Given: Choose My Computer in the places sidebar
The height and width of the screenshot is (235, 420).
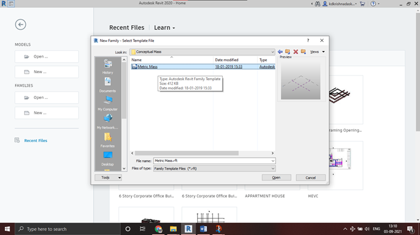Looking at the screenshot, I should click(108, 104).
